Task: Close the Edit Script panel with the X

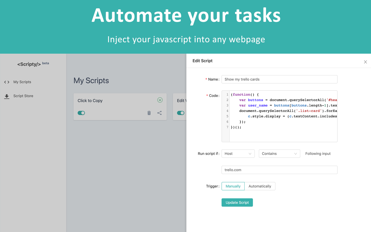Action: tap(365, 62)
